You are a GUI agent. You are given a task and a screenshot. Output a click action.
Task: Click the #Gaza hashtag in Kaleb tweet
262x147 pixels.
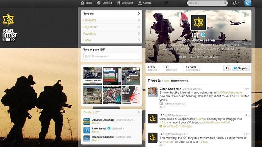tap(203, 141)
